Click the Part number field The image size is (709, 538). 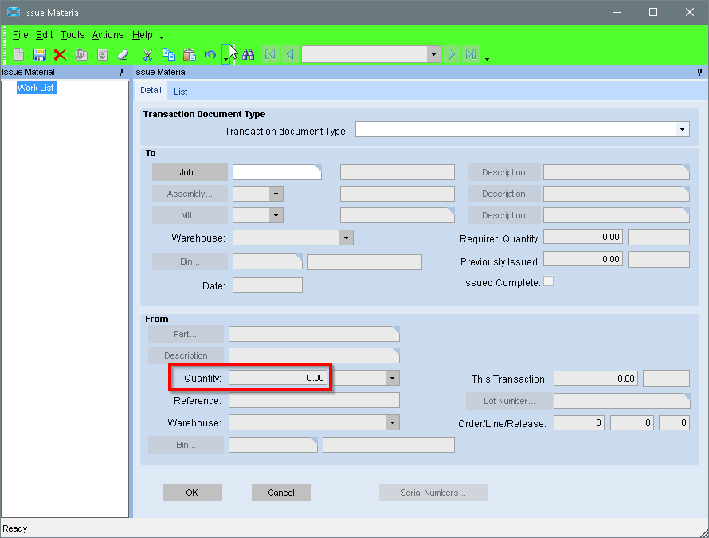point(314,334)
